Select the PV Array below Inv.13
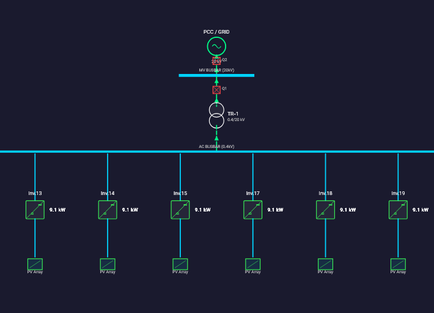 pyautogui.click(x=35, y=264)
